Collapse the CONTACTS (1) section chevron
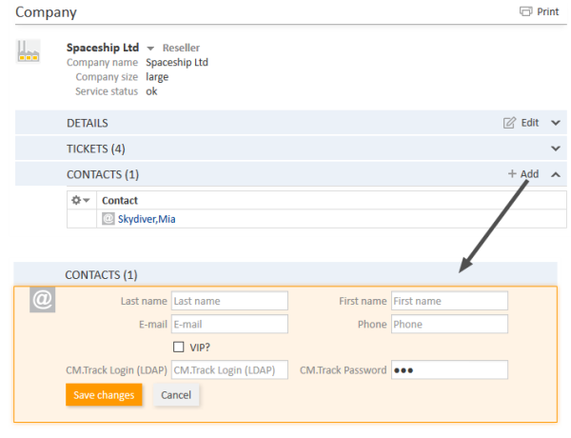The height and width of the screenshot is (438, 571). click(x=556, y=174)
